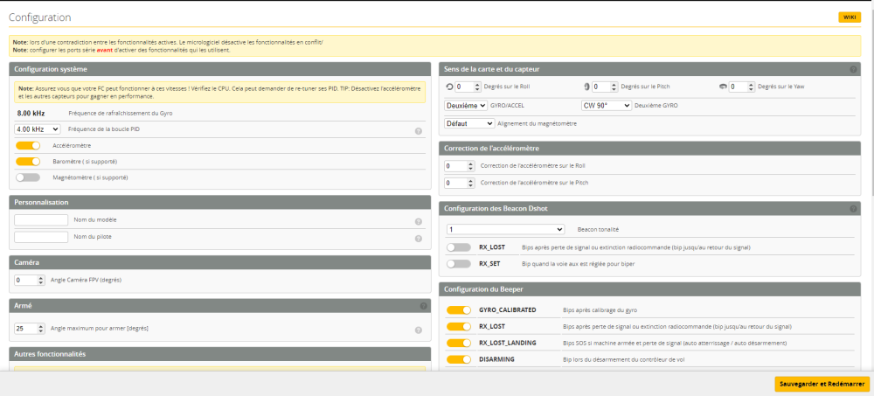Click help icon beside PID loop frequency
Viewport: 874px width, 396px height.
[x=419, y=131]
